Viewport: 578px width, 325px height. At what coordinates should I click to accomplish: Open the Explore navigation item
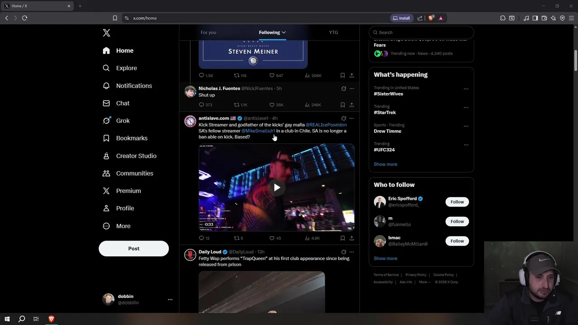(x=120, y=68)
